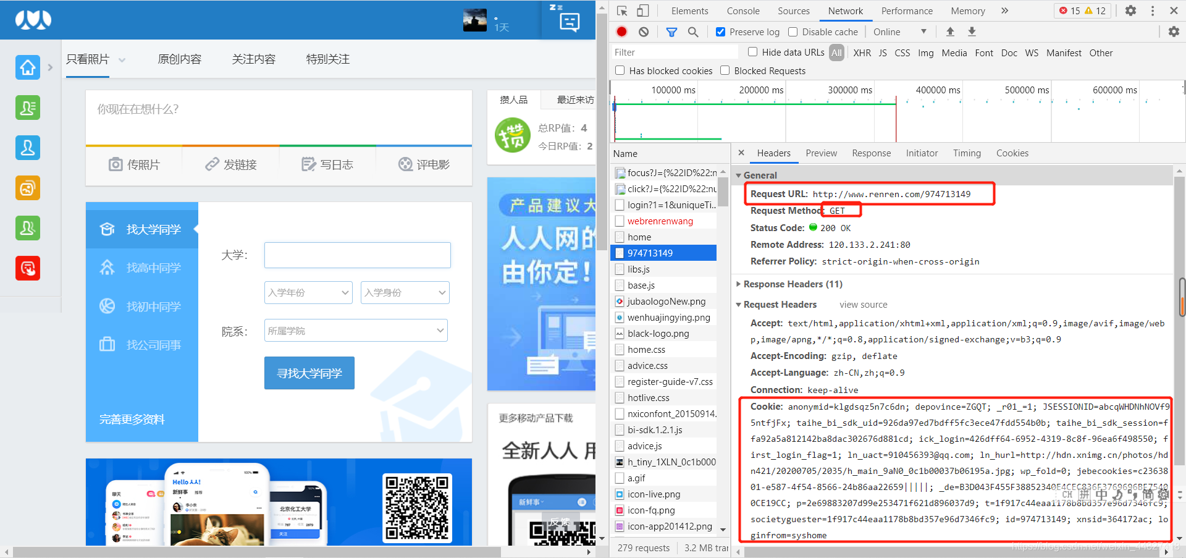Open the Timing tab

click(967, 153)
